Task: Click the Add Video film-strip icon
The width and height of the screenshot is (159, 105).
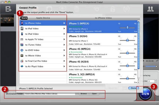Action: click(8, 9)
